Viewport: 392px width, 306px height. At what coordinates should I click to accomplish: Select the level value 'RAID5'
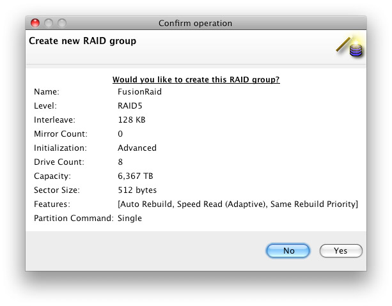coord(130,105)
